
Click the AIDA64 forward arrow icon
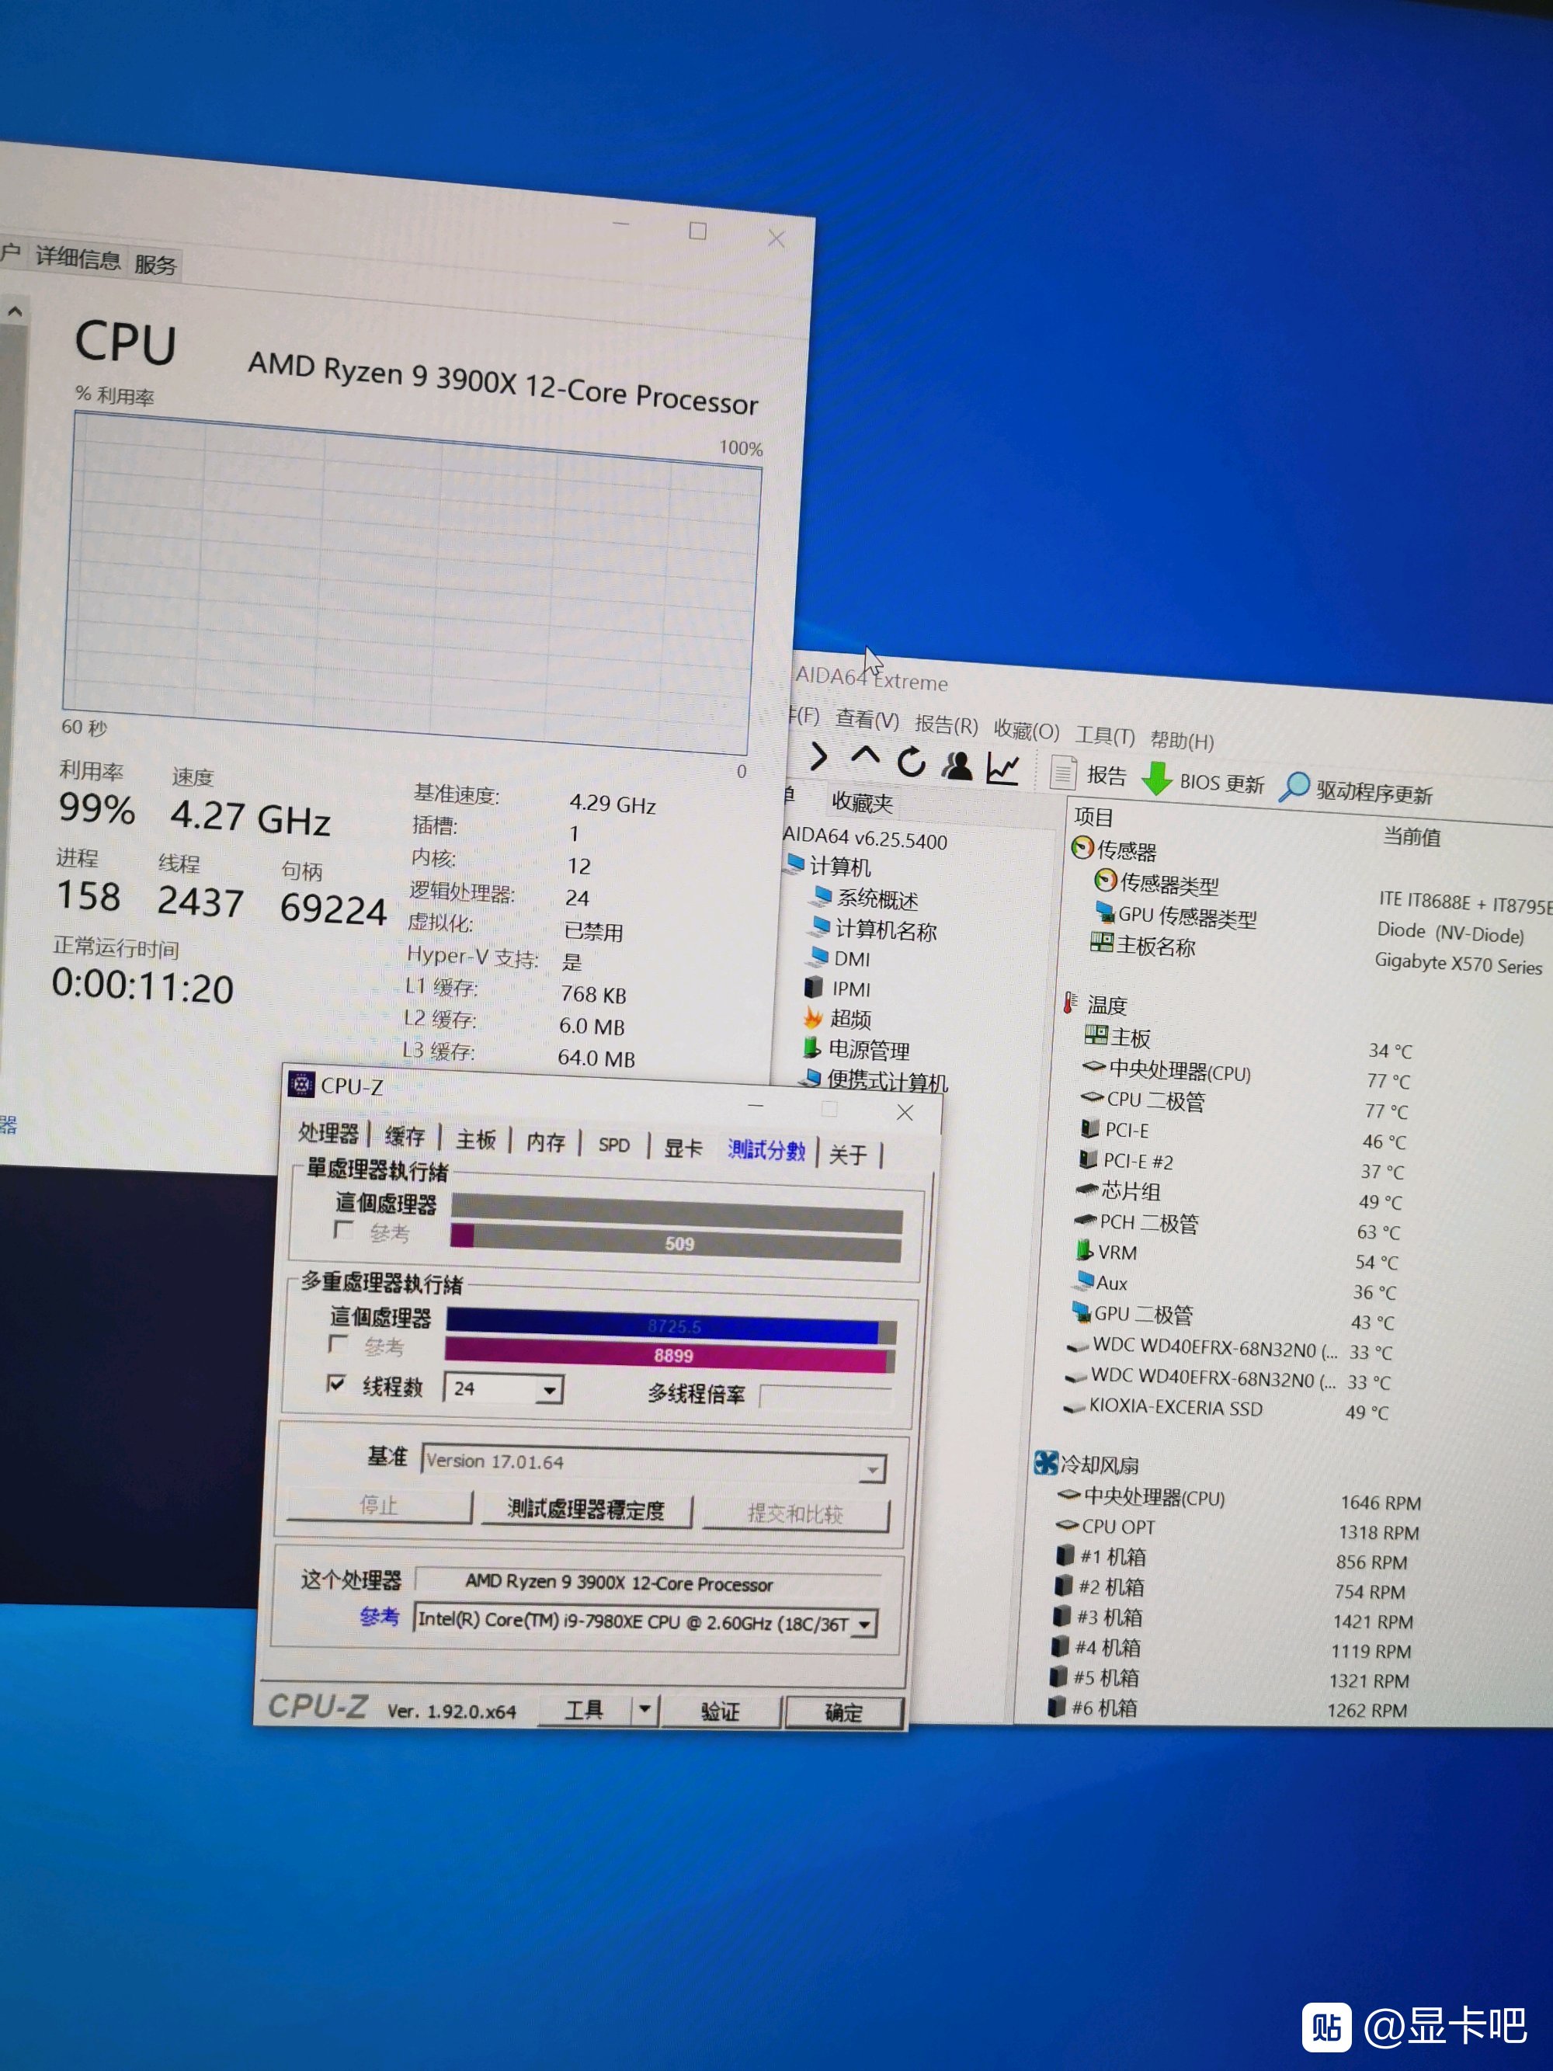click(818, 756)
